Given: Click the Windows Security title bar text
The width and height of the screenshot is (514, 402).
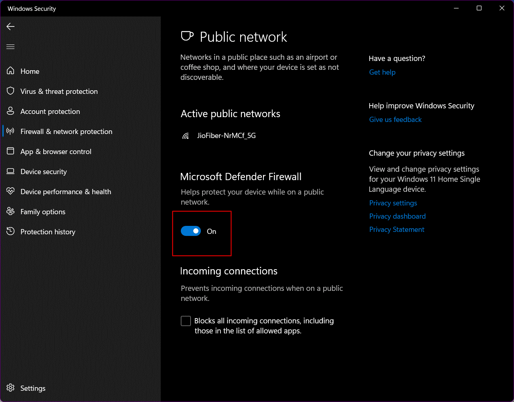Looking at the screenshot, I should [32, 8].
